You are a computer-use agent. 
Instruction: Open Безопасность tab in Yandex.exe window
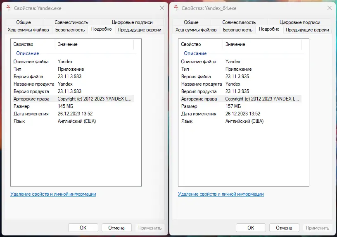(x=70, y=30)
